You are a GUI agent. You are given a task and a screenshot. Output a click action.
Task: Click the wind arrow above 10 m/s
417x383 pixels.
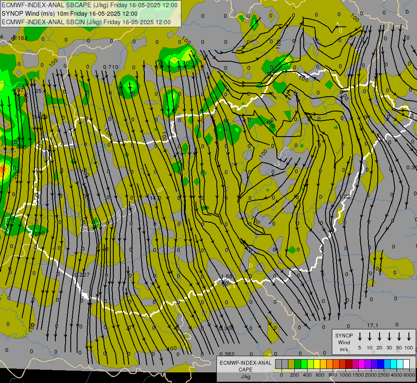pos(370,337)
